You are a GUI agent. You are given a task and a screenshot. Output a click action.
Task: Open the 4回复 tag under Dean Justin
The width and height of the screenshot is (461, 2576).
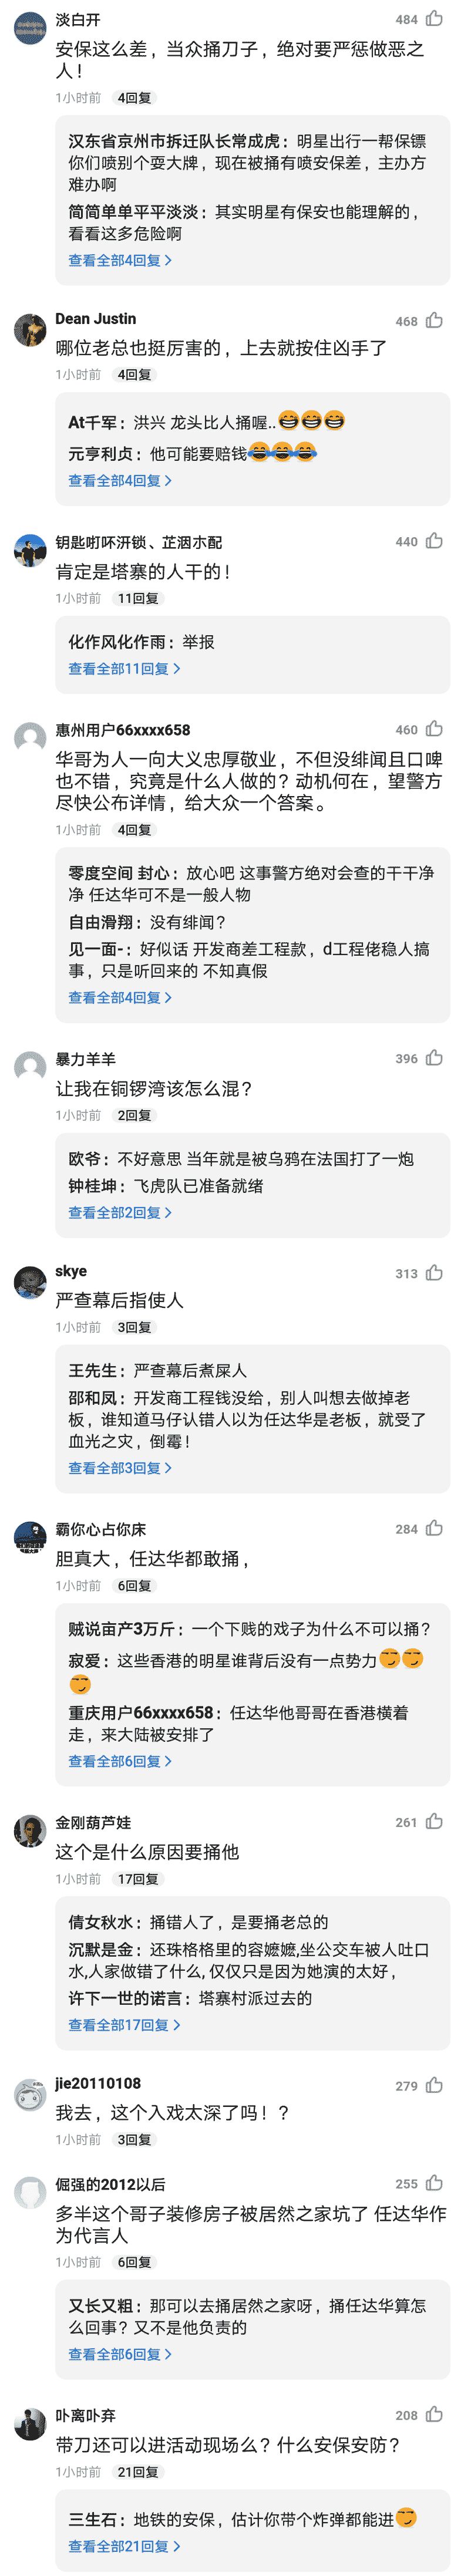(134, 375)
